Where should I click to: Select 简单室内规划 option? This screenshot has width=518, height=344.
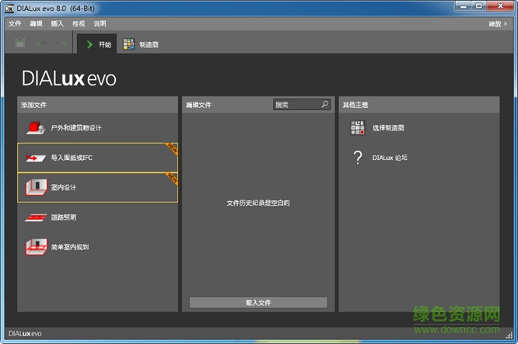[97, 247]
